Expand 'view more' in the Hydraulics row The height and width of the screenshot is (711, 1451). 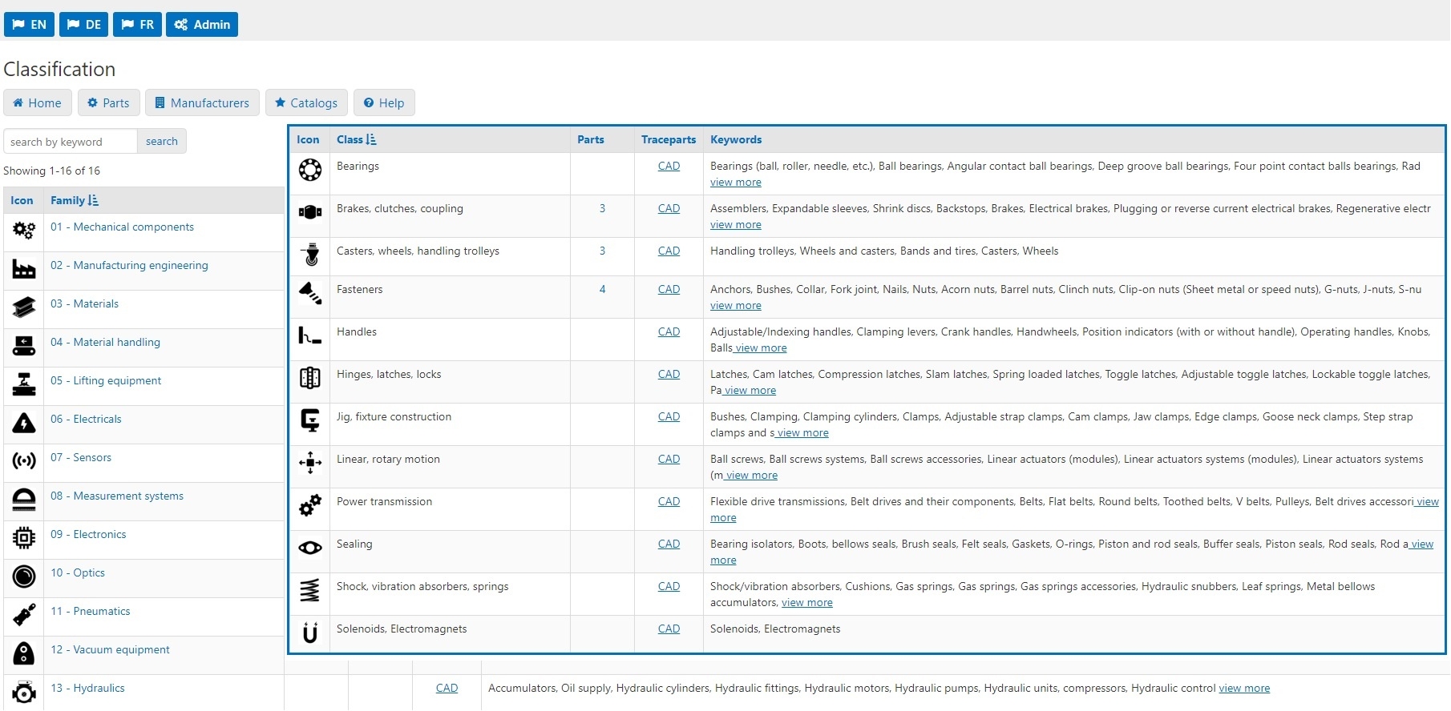coord(1244,689)
